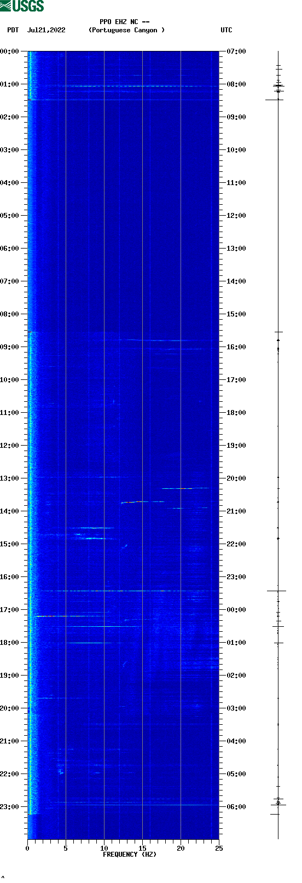Click the 25 Hz axis tick label
This screenshot has height=883, width=302.
click(x=219, y=848)
